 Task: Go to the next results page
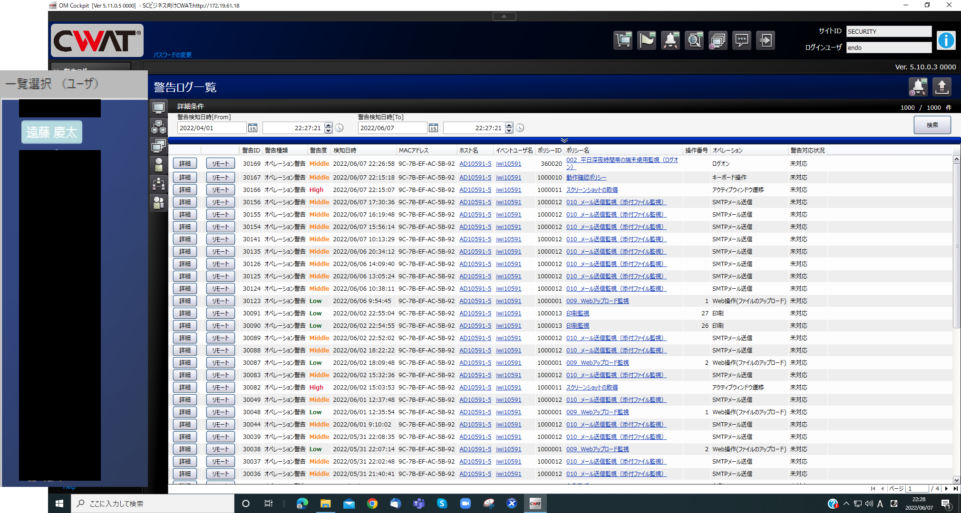pyautogui.click(x=946, y=488)
